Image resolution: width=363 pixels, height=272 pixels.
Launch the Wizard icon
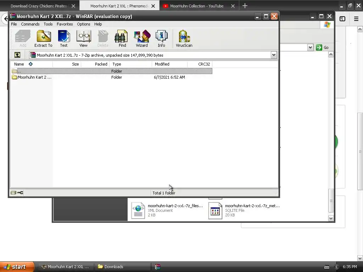pyautogui.click(x=142, y=39)
